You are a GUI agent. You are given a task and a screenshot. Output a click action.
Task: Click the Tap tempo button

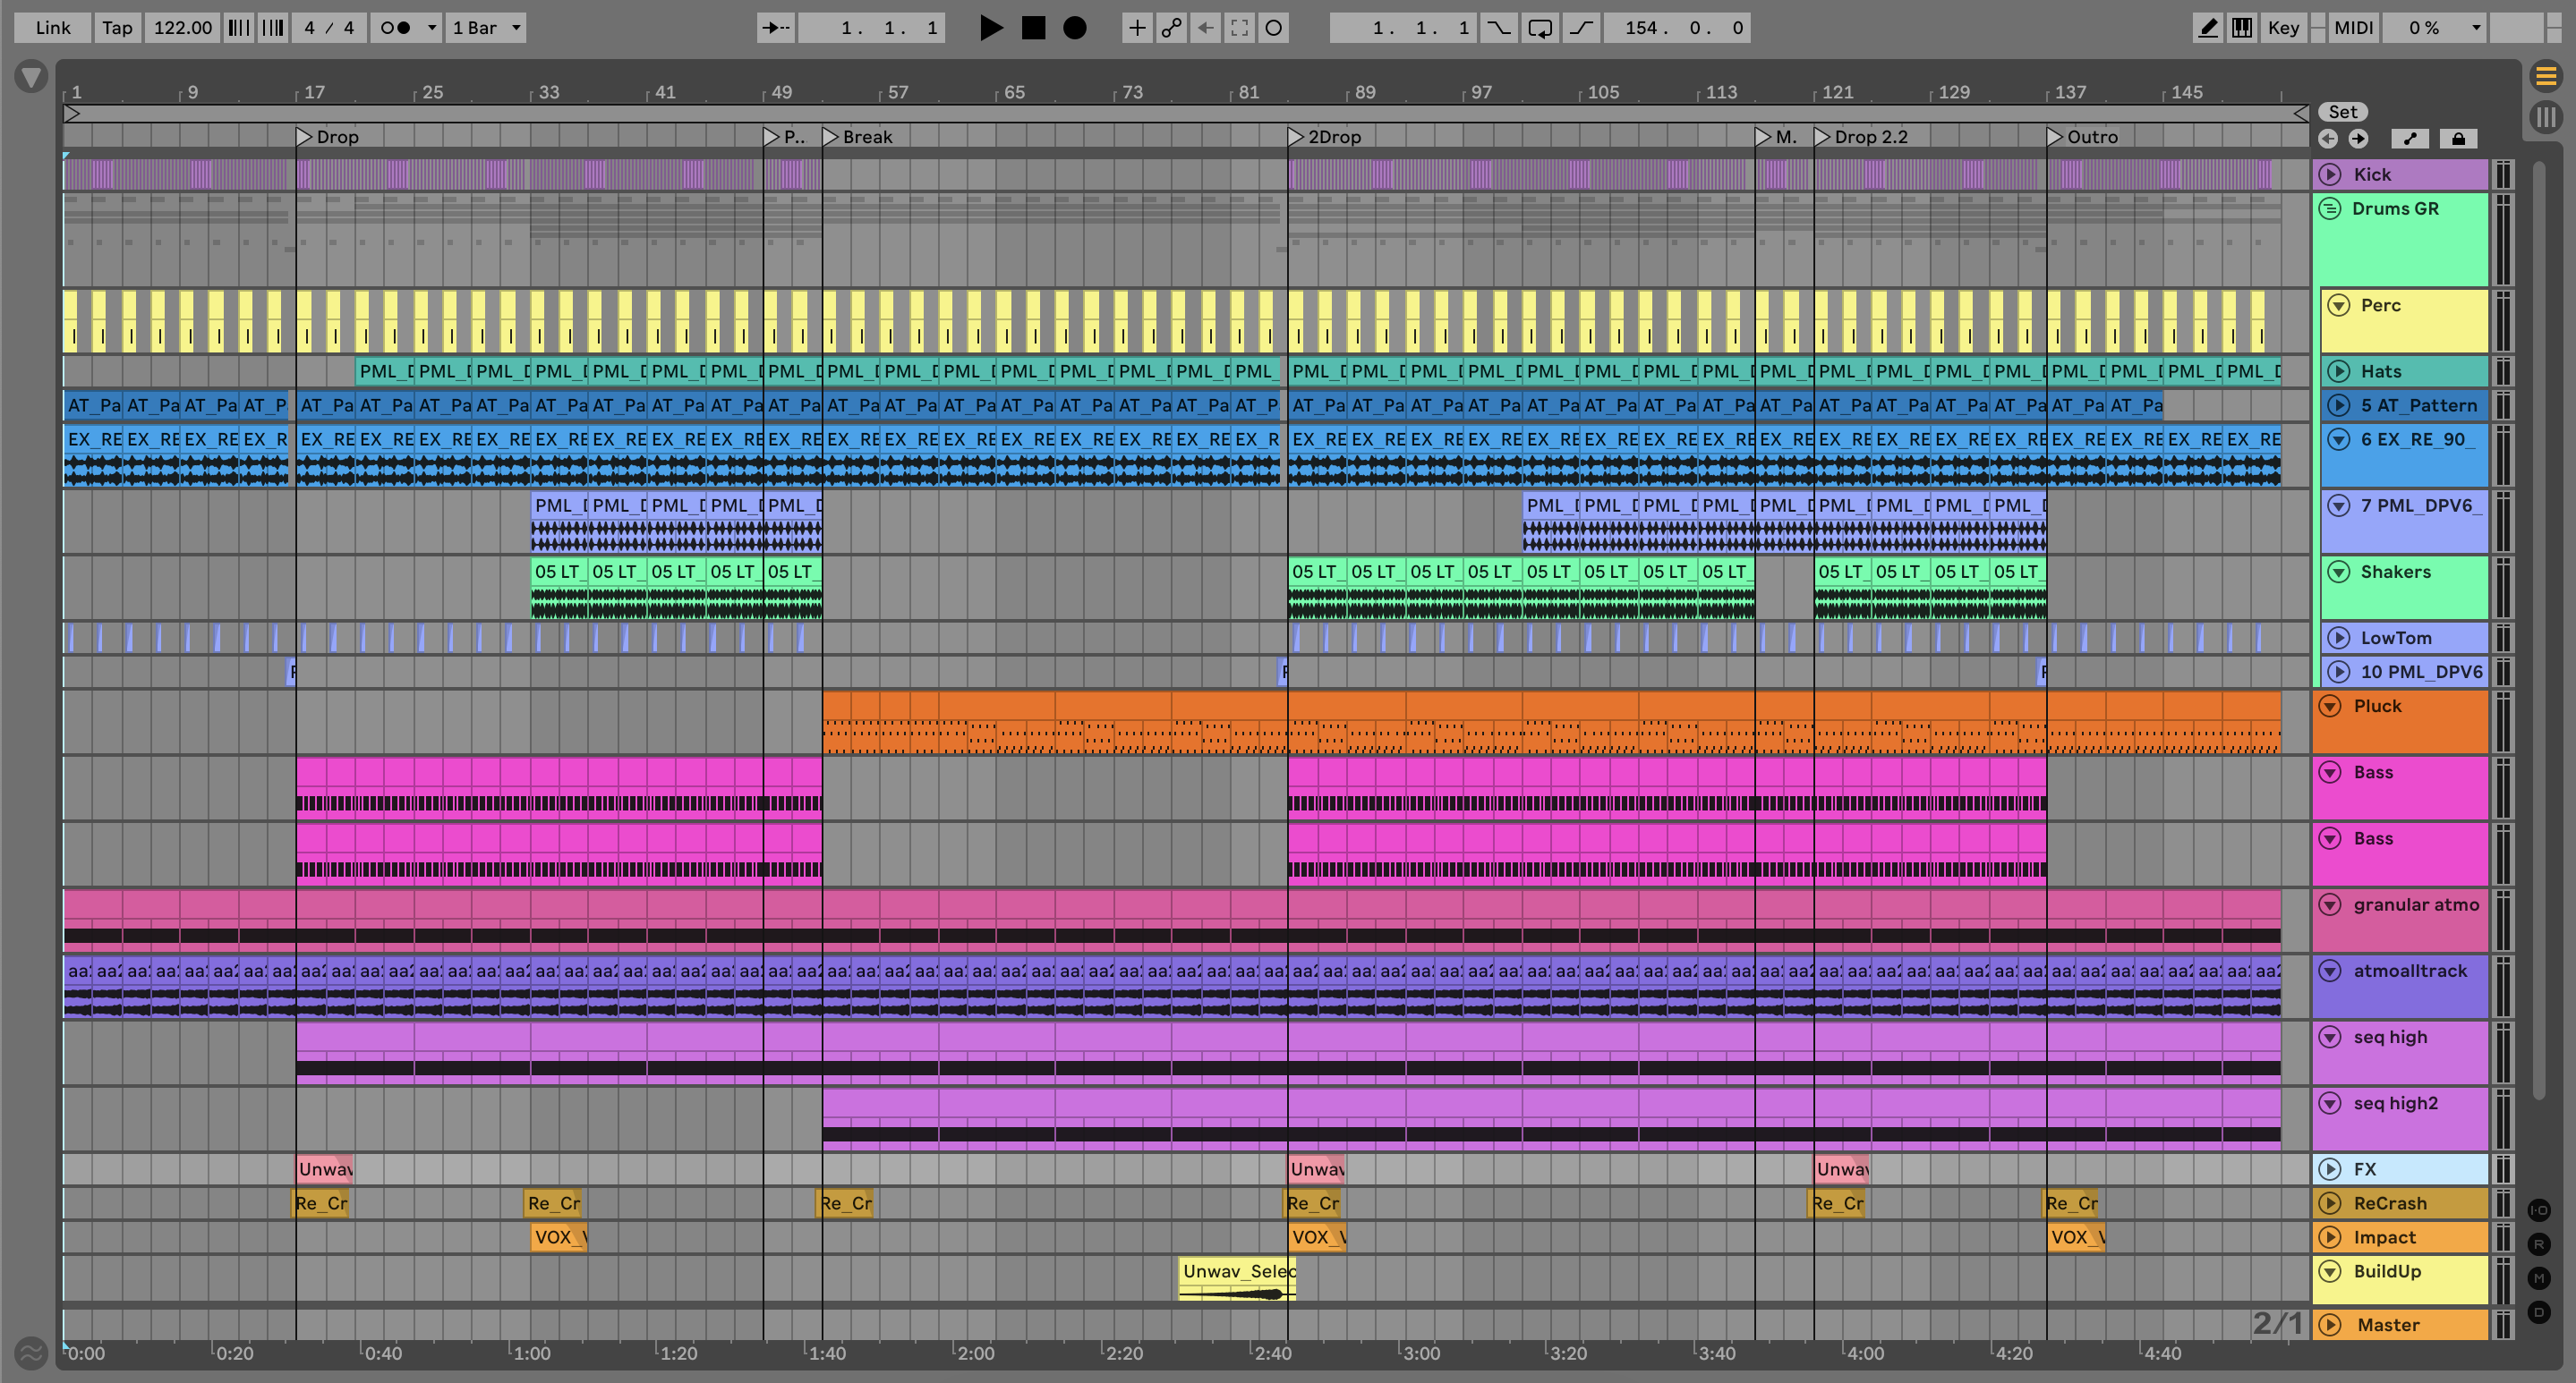click(x=117, y=28)
